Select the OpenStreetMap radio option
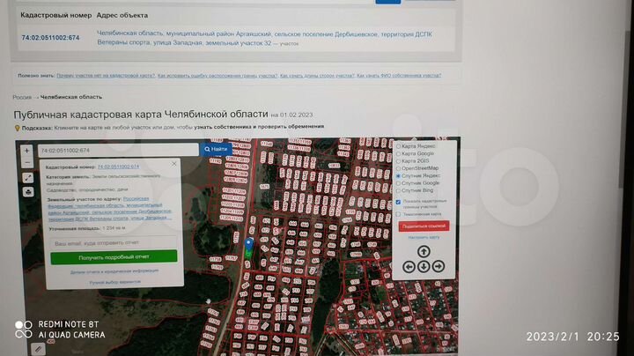634x356 pixels. pyautogui.click(x=399, y=168)
